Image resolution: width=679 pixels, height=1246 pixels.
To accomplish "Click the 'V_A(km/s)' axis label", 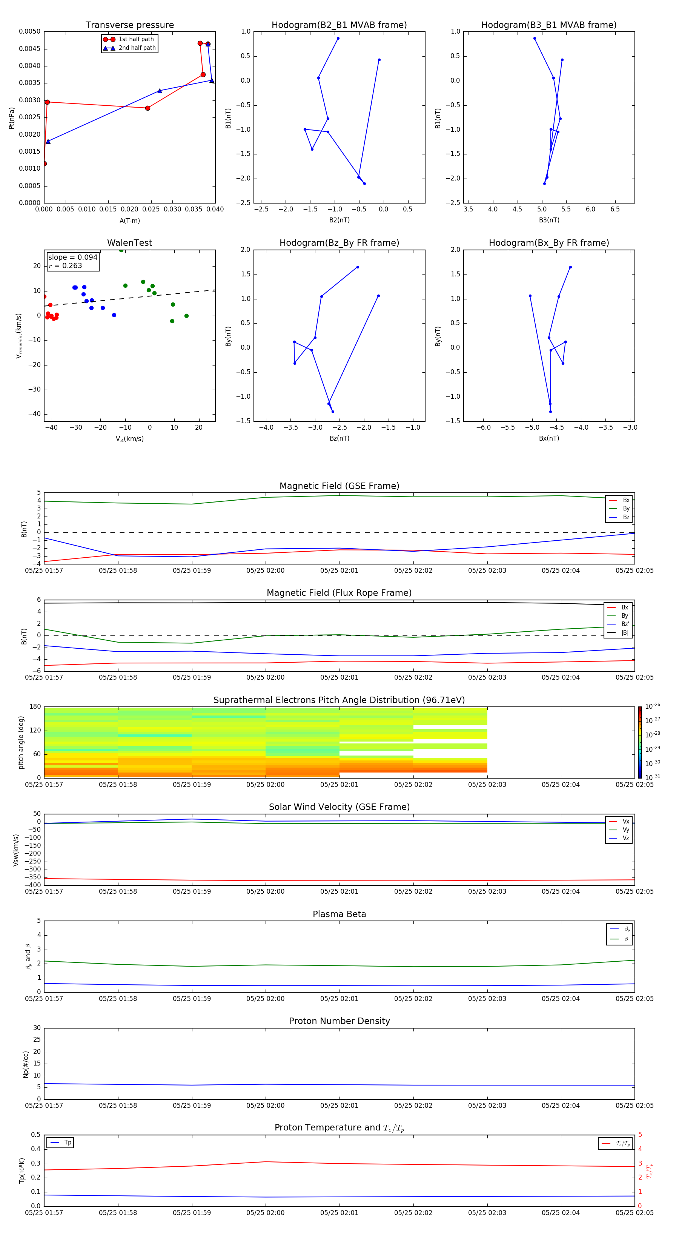I will pos(129,439).
